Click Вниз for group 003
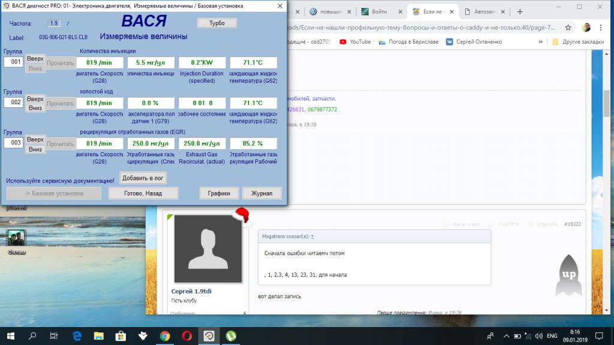This screenshot has height=345, width=614. click(x=35, y=149)
